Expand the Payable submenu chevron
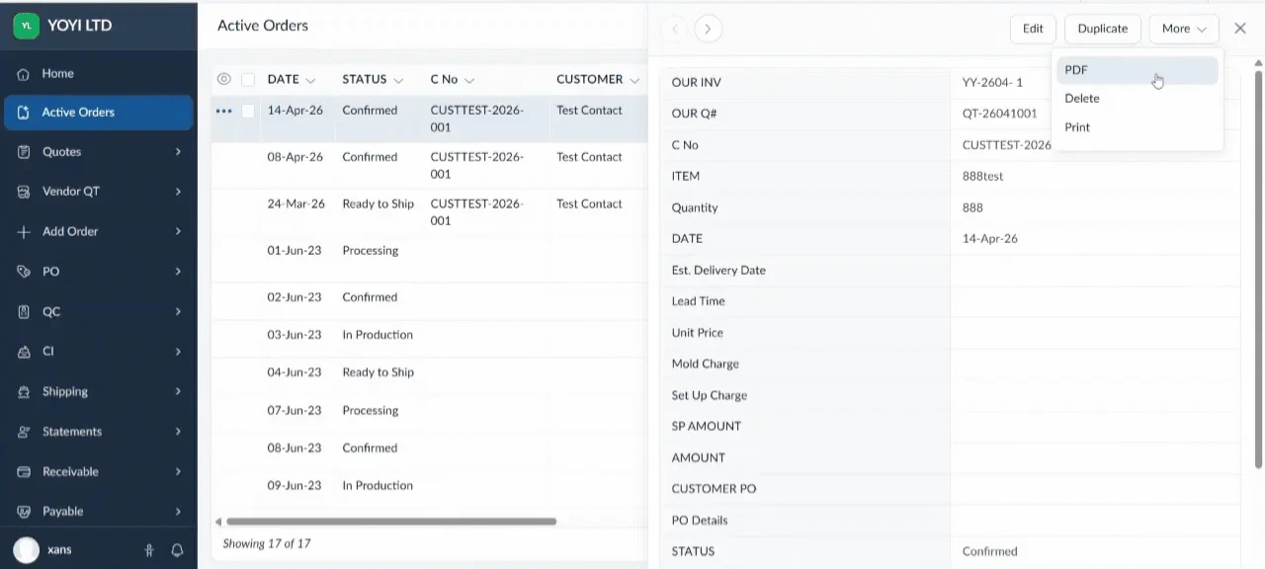This screenshot has width=1265, height=569. [x=179, y=512]
